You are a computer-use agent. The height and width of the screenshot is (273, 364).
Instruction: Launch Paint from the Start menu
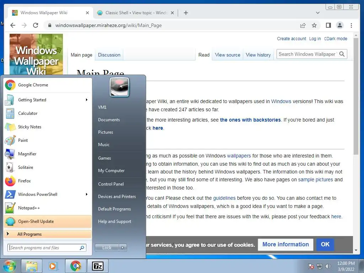click(48, 140)
